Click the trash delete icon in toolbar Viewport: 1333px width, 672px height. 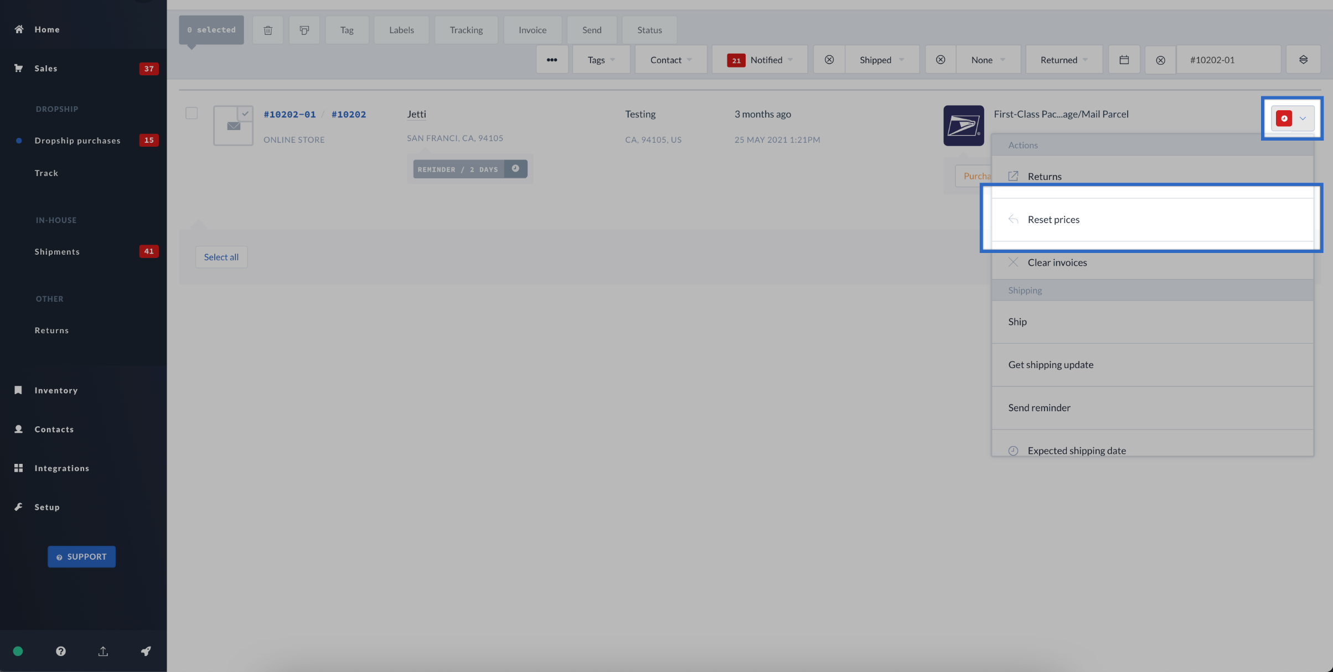[x=268, y=30]
